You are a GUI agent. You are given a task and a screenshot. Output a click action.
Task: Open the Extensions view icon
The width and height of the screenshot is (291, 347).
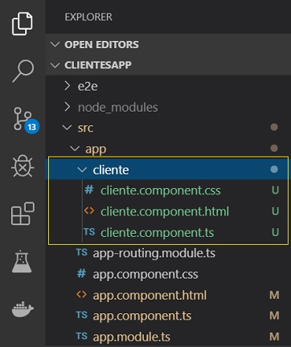[23, 214]
